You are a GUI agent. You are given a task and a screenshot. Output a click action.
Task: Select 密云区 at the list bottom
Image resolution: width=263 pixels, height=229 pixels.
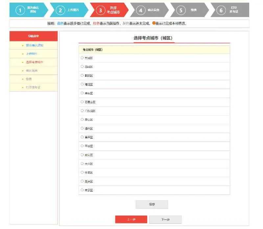pyautogui.click(x=82, y=190)
